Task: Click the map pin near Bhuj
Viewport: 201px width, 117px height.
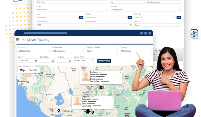Action: 58,110
